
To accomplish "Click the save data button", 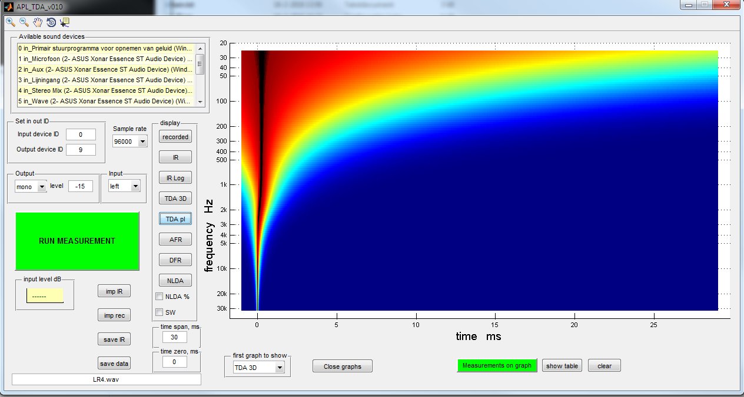I will pyautogui.click(x=114, y=364).
